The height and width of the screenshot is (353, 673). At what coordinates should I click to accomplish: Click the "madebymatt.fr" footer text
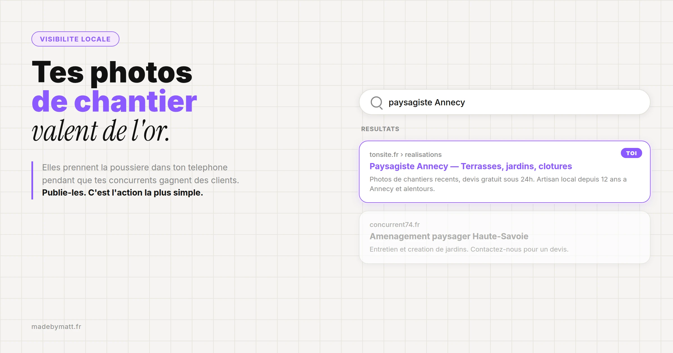pos(56,326)
